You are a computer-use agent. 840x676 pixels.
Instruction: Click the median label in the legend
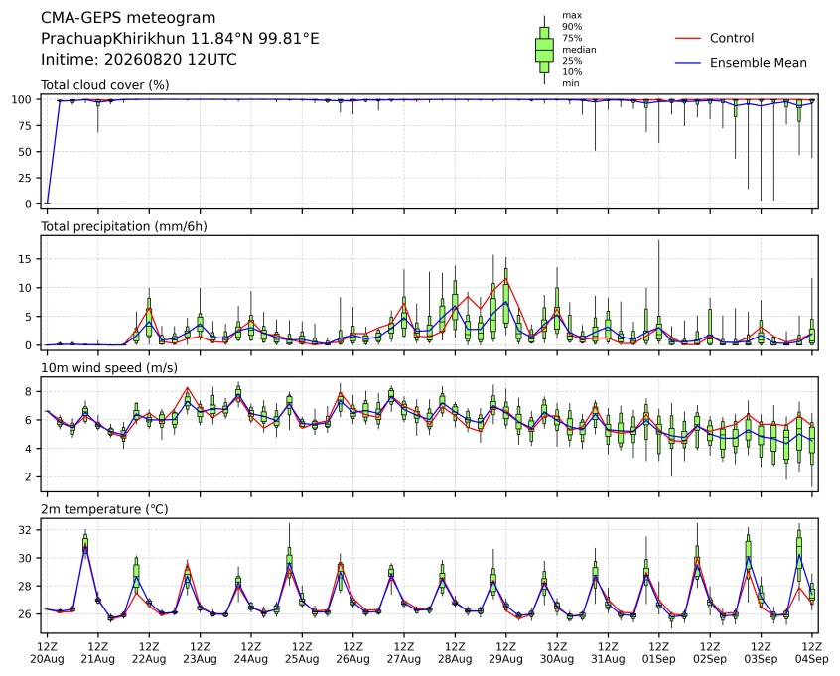(579, 50)
